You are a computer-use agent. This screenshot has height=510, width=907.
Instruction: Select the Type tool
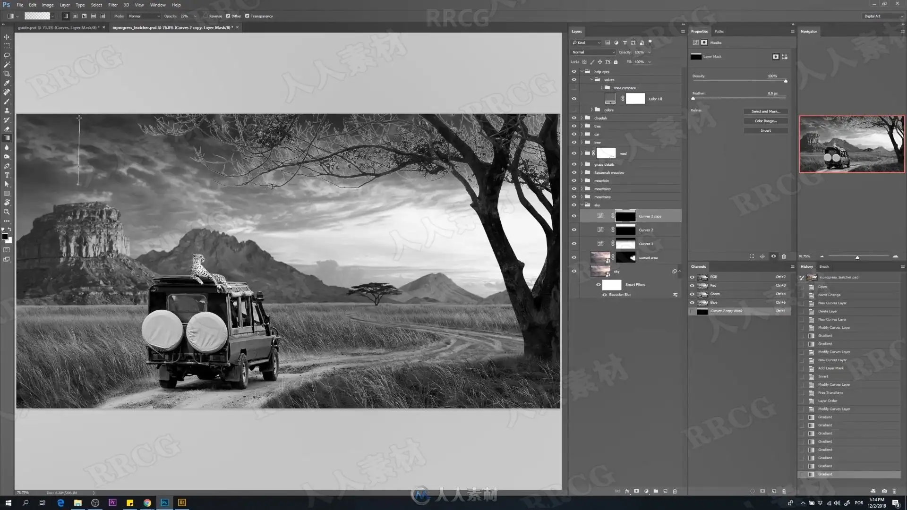(x=7, y=175)
